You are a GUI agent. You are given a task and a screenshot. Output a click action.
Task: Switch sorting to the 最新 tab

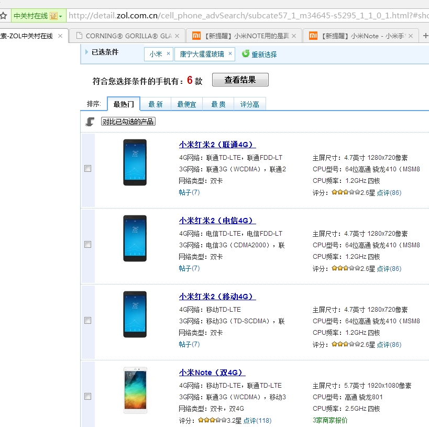[x=156, y=104]
